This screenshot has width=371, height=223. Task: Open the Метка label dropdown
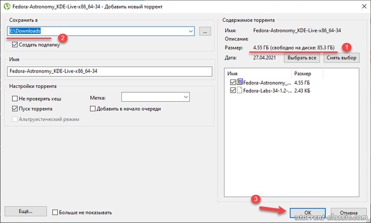[185, 97]
